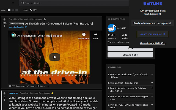Open the post title At The Drive-In
This screenshot has height=110, width=176.
pyautogui.click(x=59, y=24)
